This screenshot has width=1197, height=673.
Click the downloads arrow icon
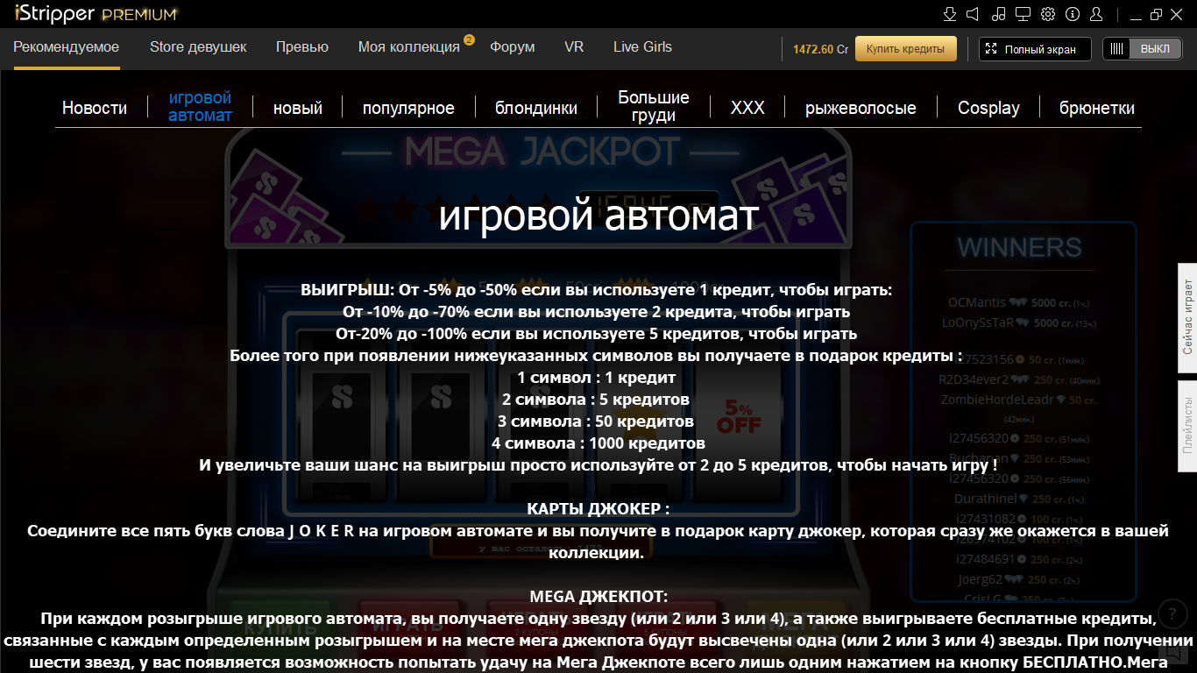click(x=949, y=14)
